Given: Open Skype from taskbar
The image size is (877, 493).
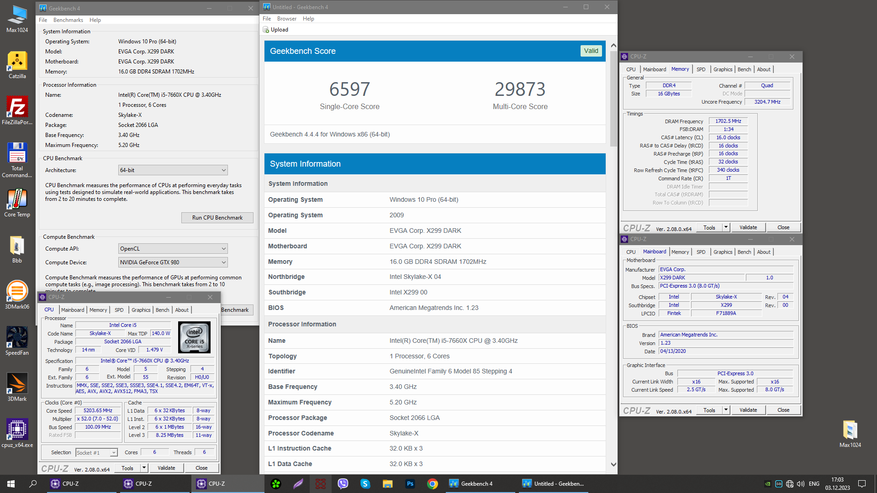Looking at the screenshot, I should point(365,484).
